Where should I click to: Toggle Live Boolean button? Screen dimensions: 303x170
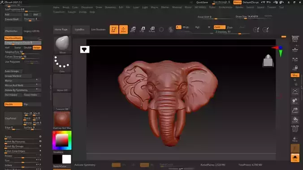(x=98, y=30)
